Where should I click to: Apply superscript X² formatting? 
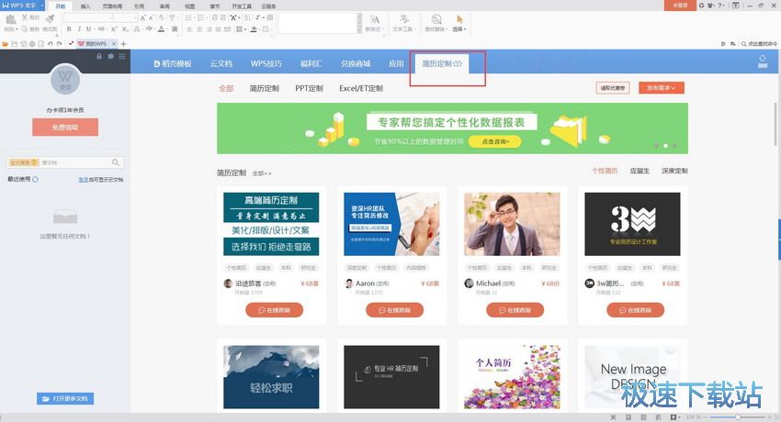point(114,29)
